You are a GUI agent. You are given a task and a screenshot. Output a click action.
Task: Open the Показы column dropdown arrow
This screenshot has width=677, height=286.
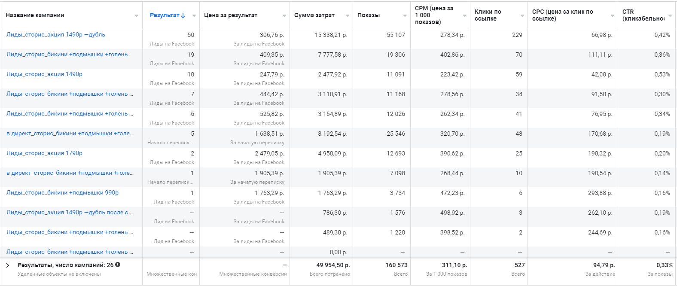point(405,16)
